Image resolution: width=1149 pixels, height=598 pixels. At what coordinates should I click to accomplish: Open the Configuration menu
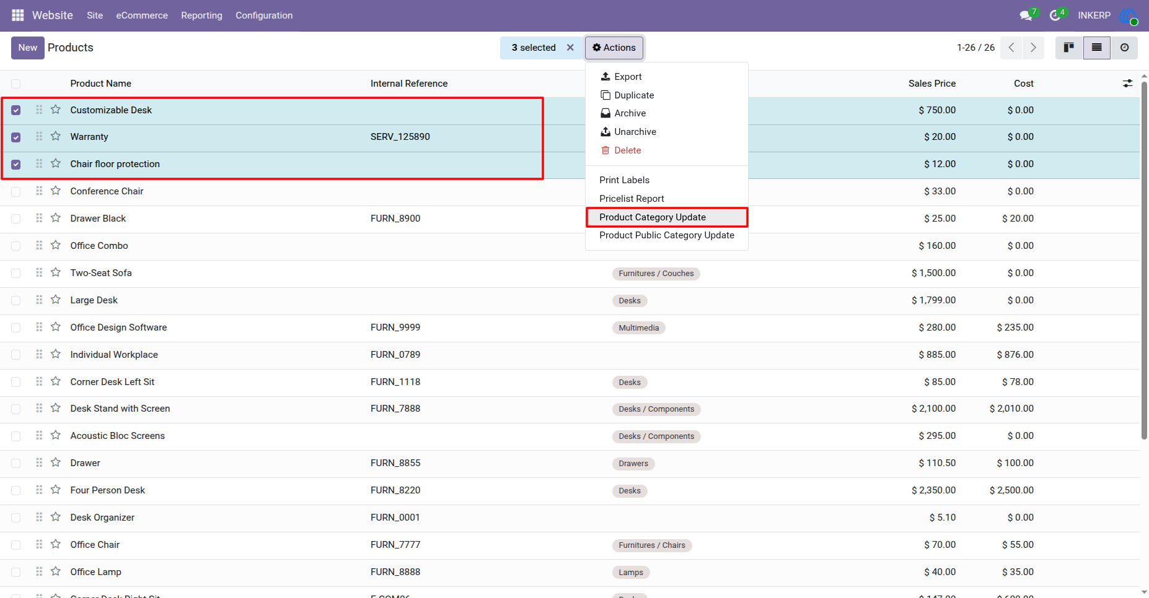point(264,15)
